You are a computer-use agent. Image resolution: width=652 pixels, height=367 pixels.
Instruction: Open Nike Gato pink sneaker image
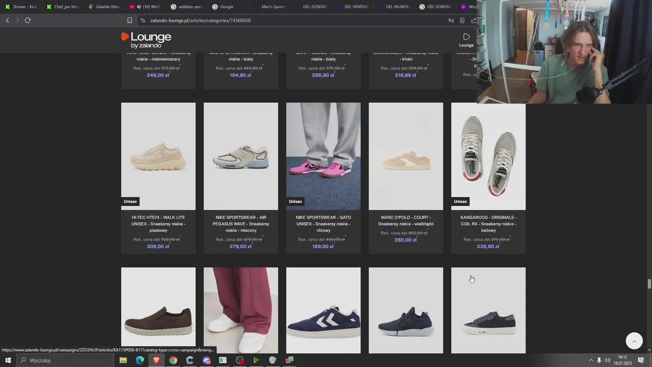pos(323,156)
